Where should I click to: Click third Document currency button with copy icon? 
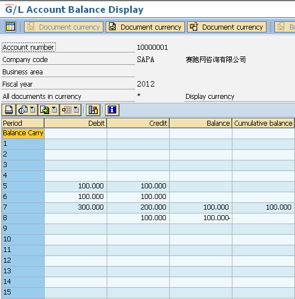point(227,27)
